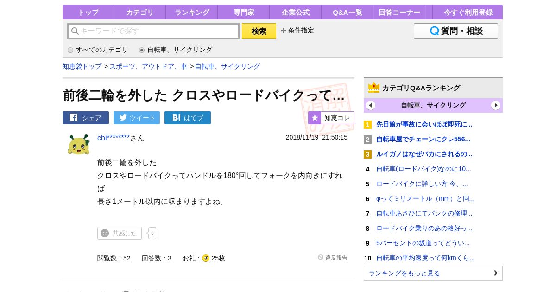Open rank 7: 自転車あさひにてパンクの修理...
Viewport: 556px width, 292px height.
424,213
